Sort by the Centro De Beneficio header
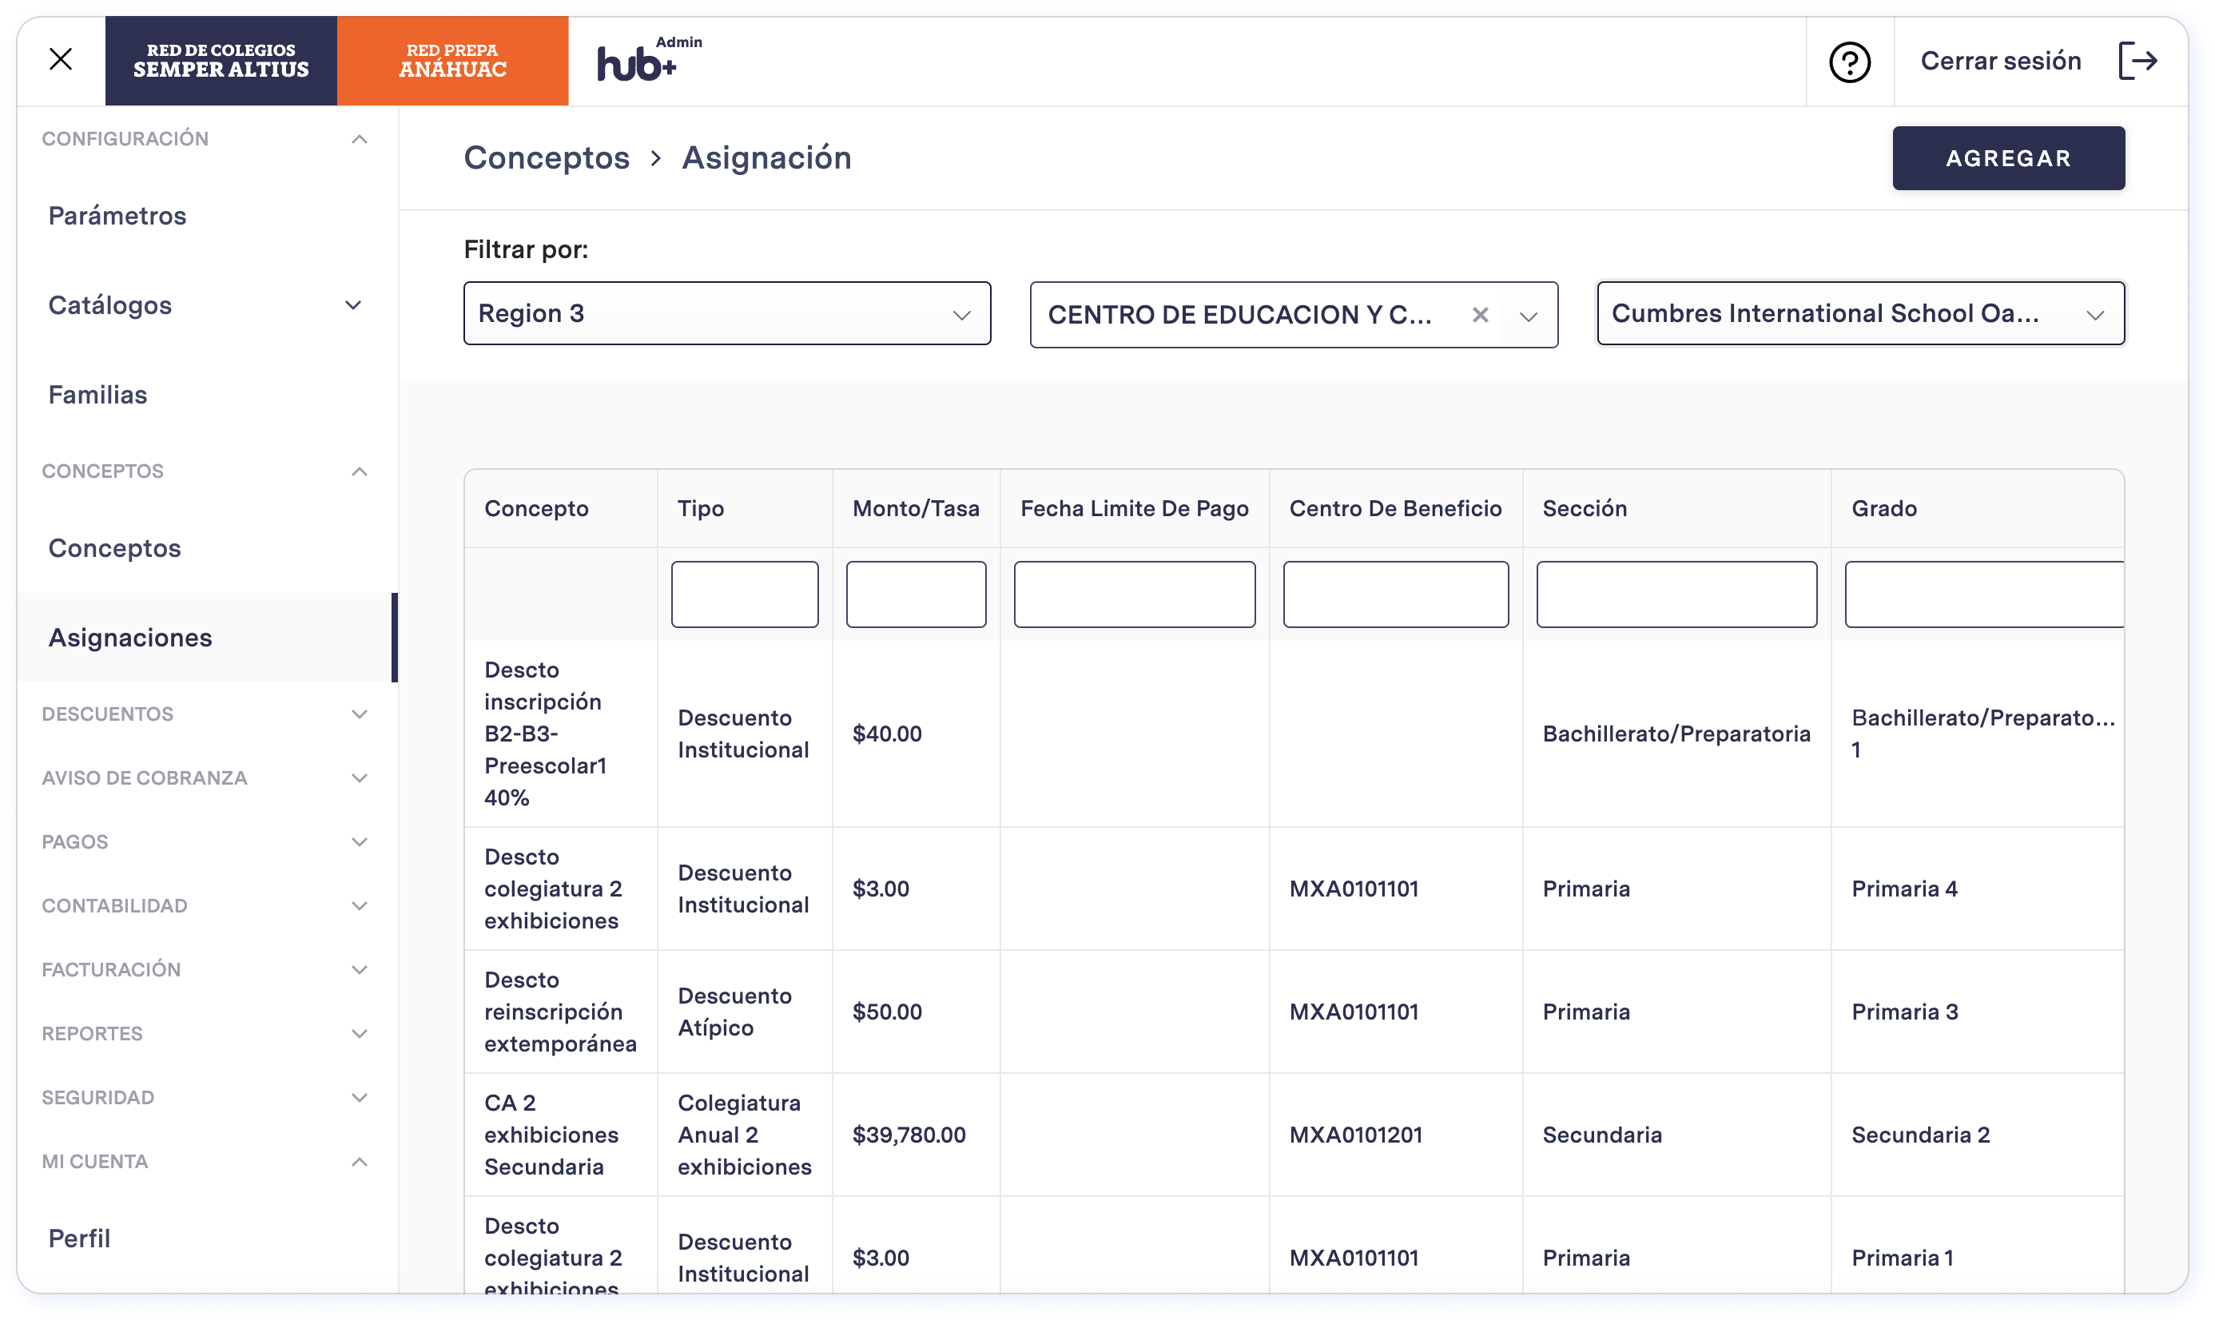Image resolution: width=2215 pixels, height=1320 pixels. [1395, 509]
